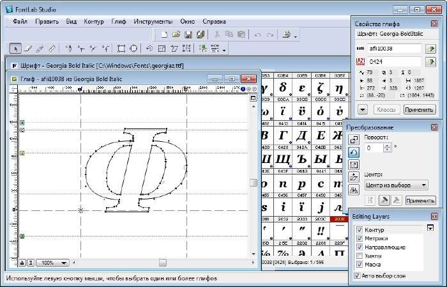The width and height of the screenshot is (447, 287).
Task: Open the Править menu
Action: point(47,21)
